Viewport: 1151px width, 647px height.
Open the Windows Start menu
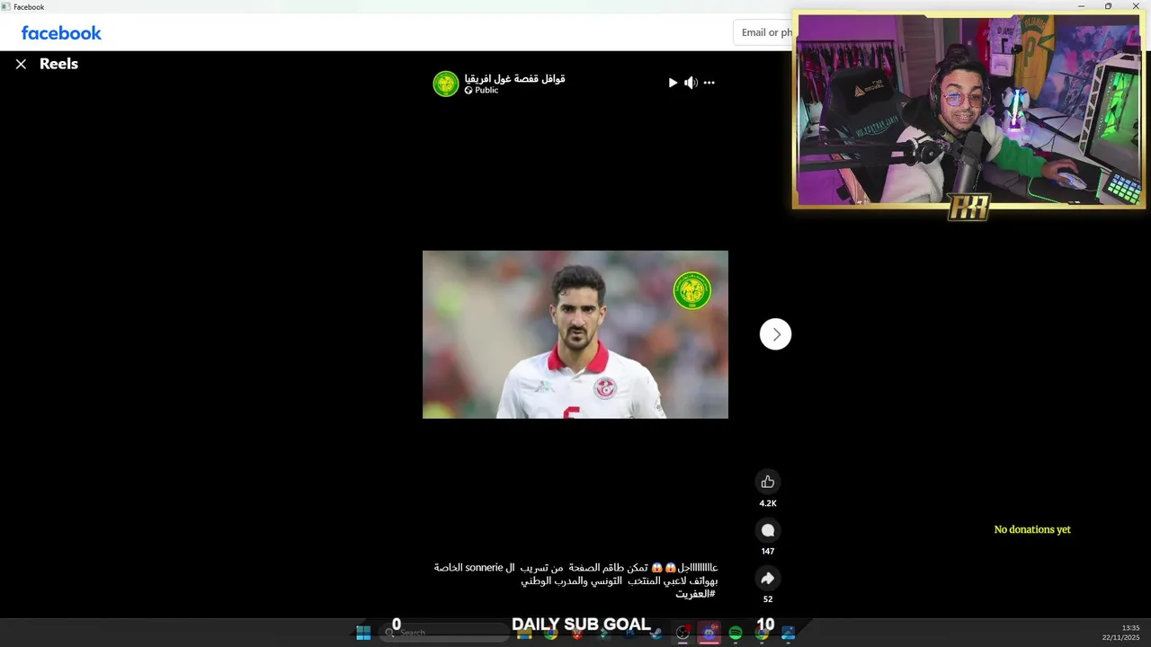pos(363,633)
